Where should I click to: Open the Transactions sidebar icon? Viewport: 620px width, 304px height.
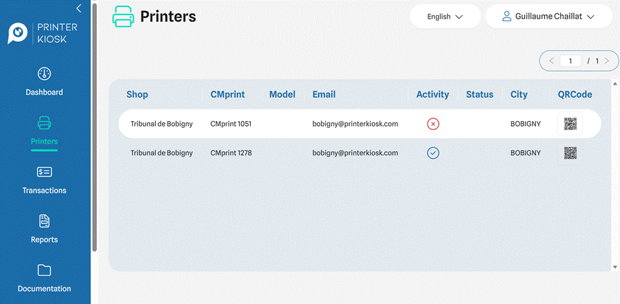44,172
